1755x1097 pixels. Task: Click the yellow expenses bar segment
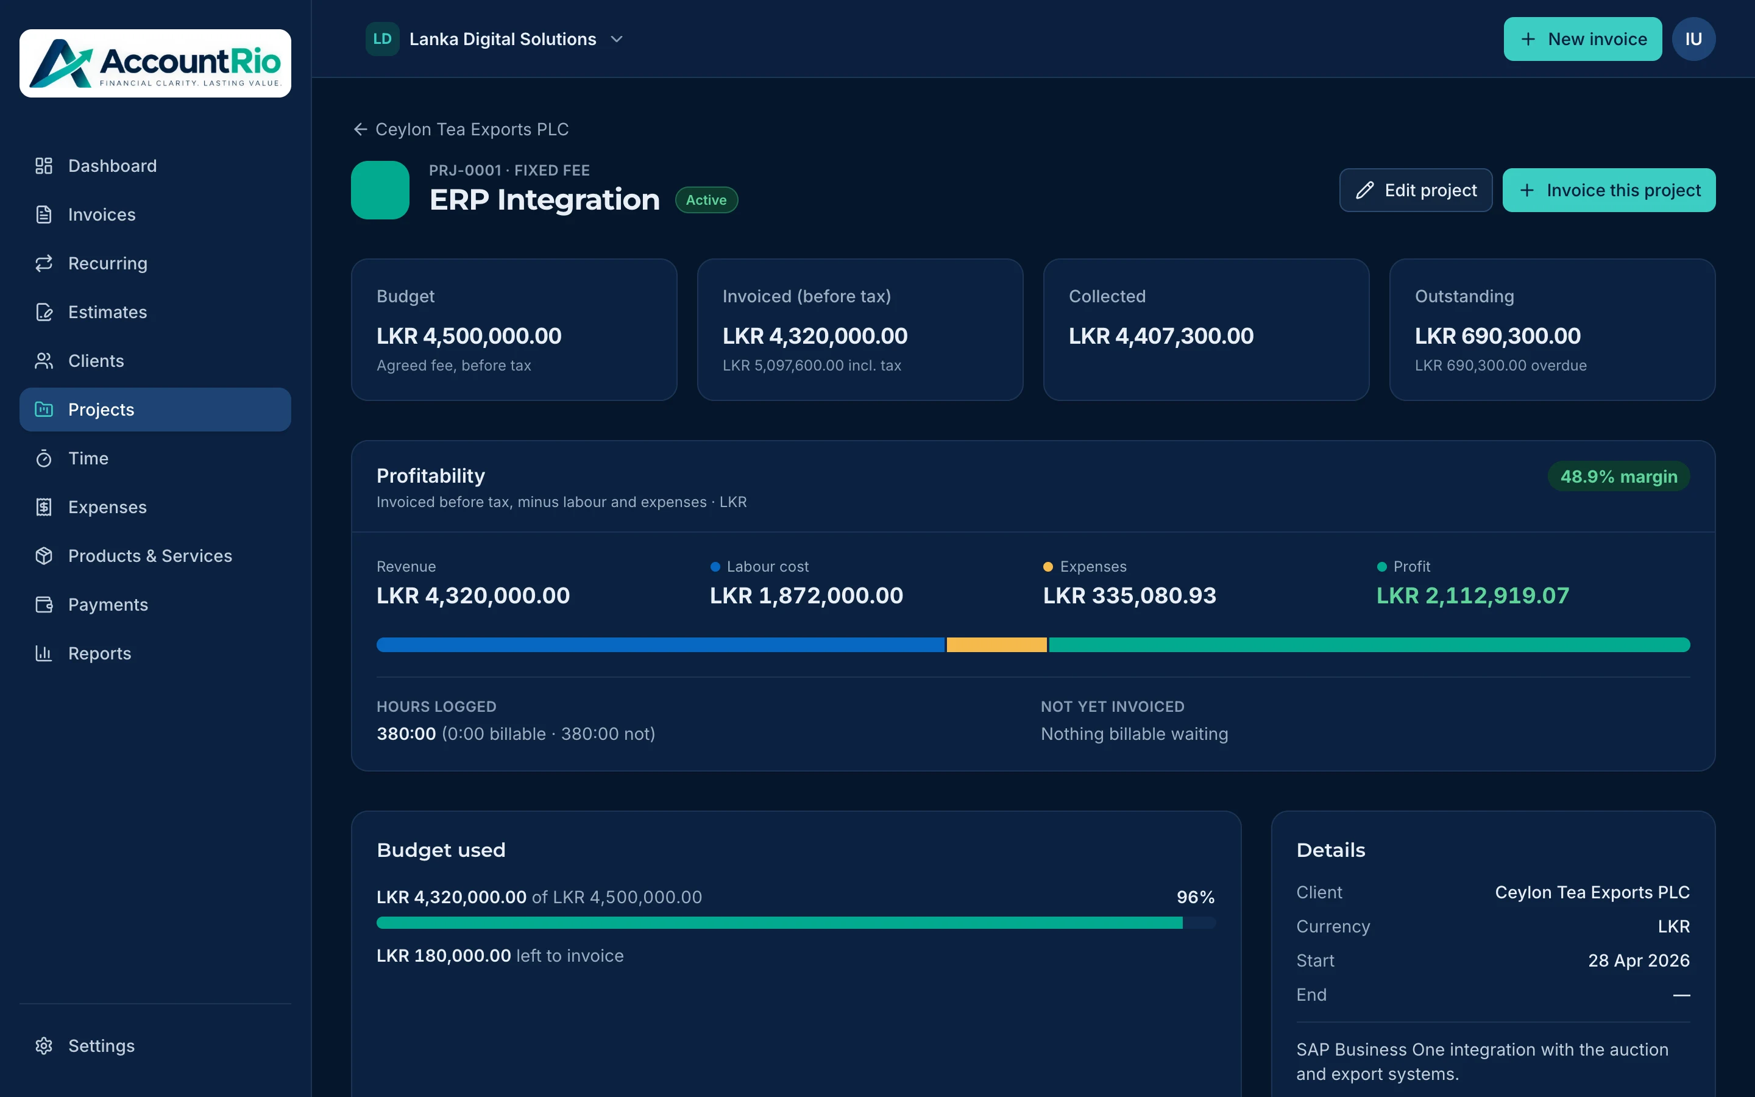(996, 645)
